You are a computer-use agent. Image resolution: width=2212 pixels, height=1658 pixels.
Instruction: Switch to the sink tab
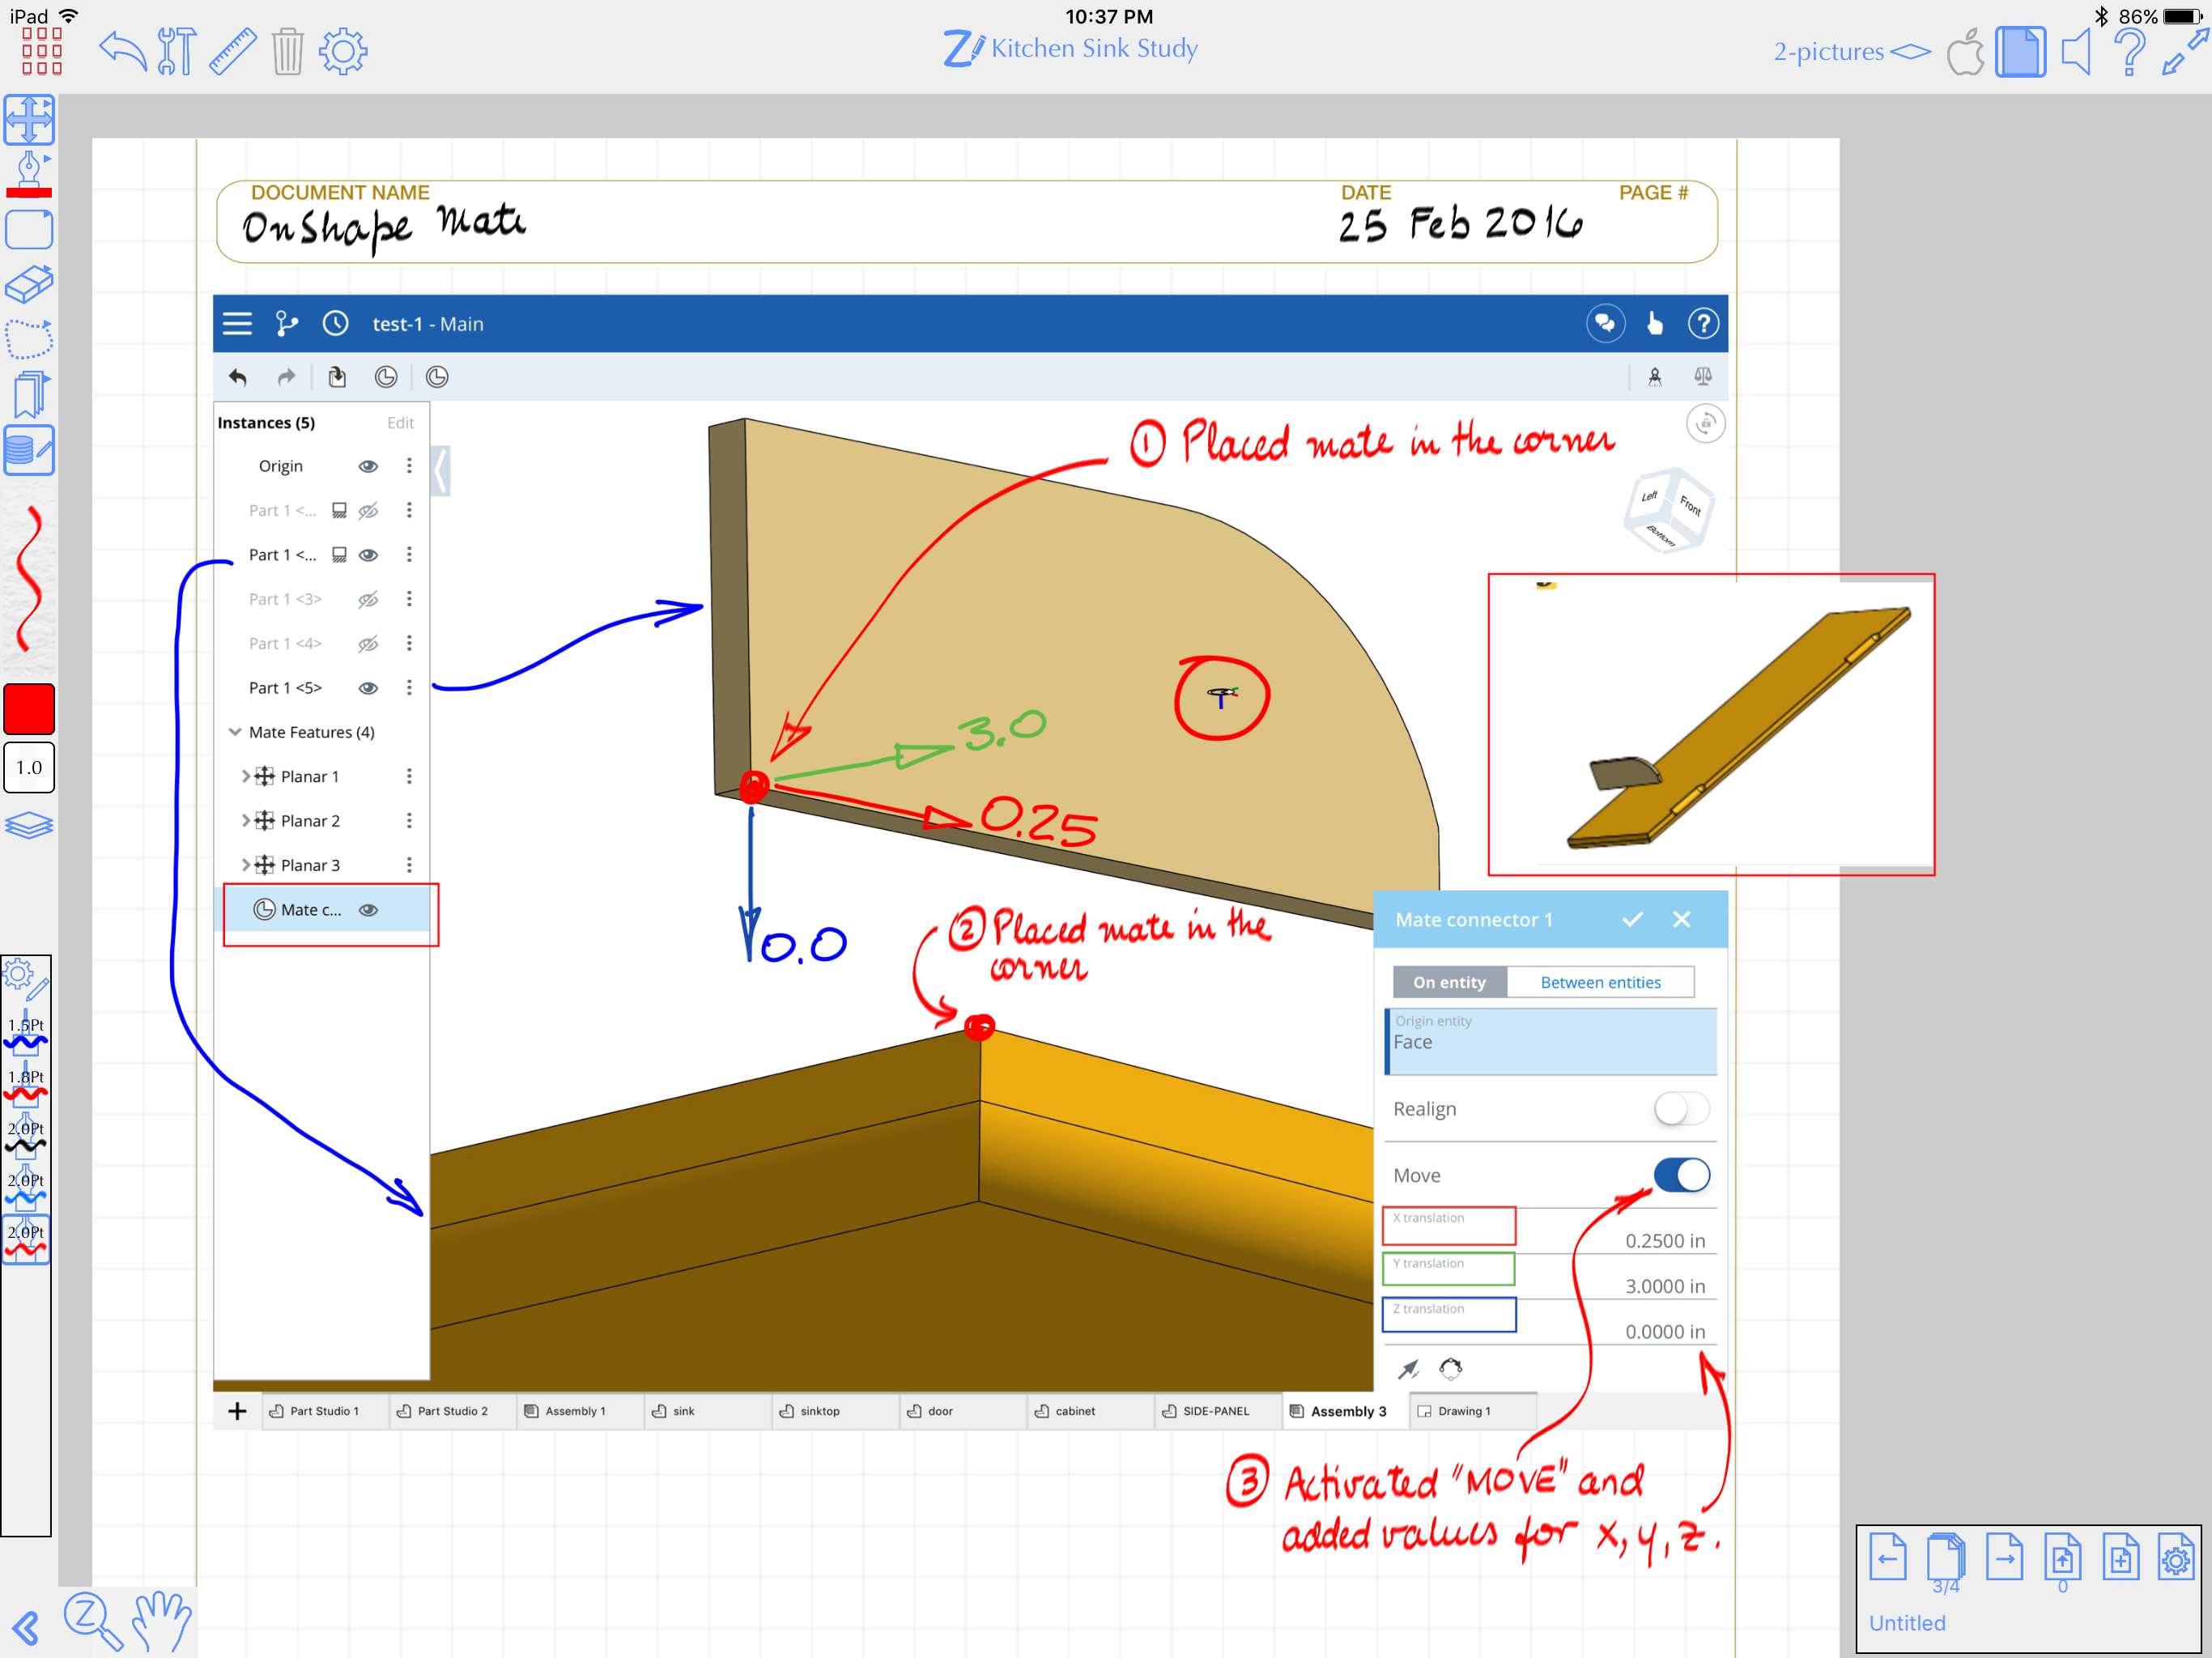pos(707,1410)
